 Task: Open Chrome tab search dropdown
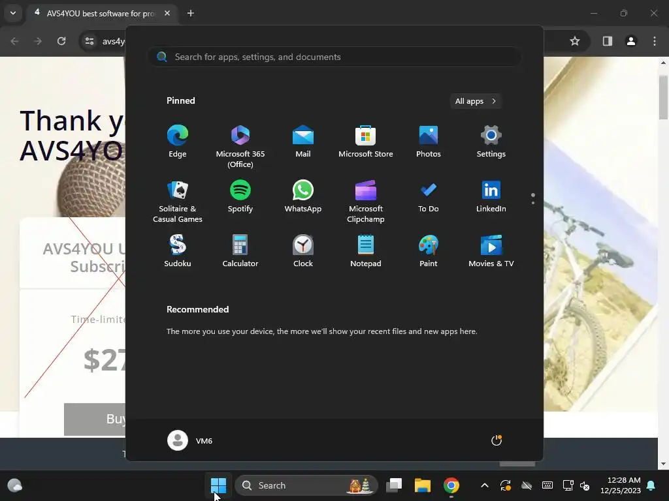tap(13, 13)
